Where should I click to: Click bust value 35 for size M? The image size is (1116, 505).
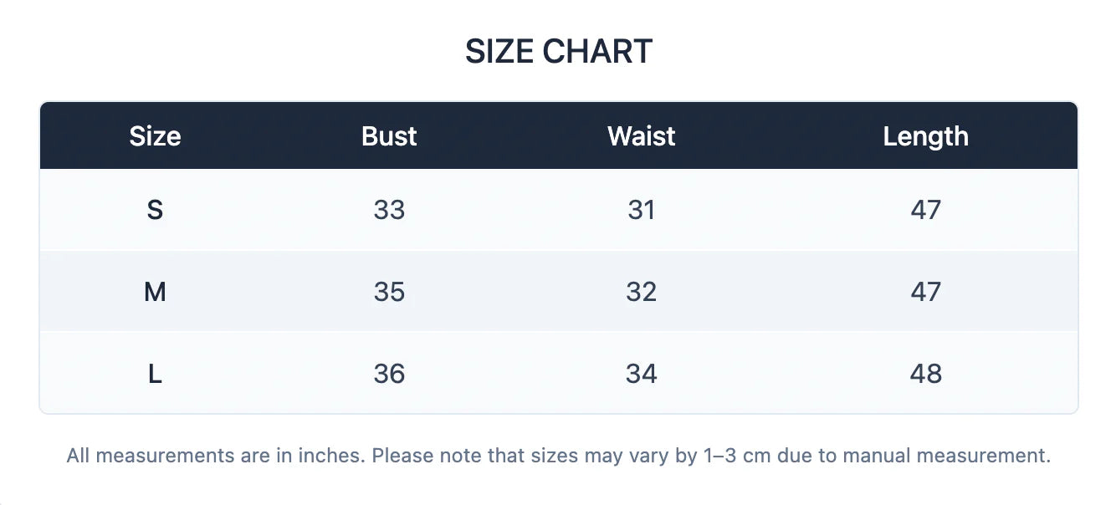tap(389, 292)
